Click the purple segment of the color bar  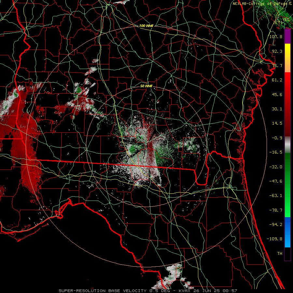click(x=287, y=36)
